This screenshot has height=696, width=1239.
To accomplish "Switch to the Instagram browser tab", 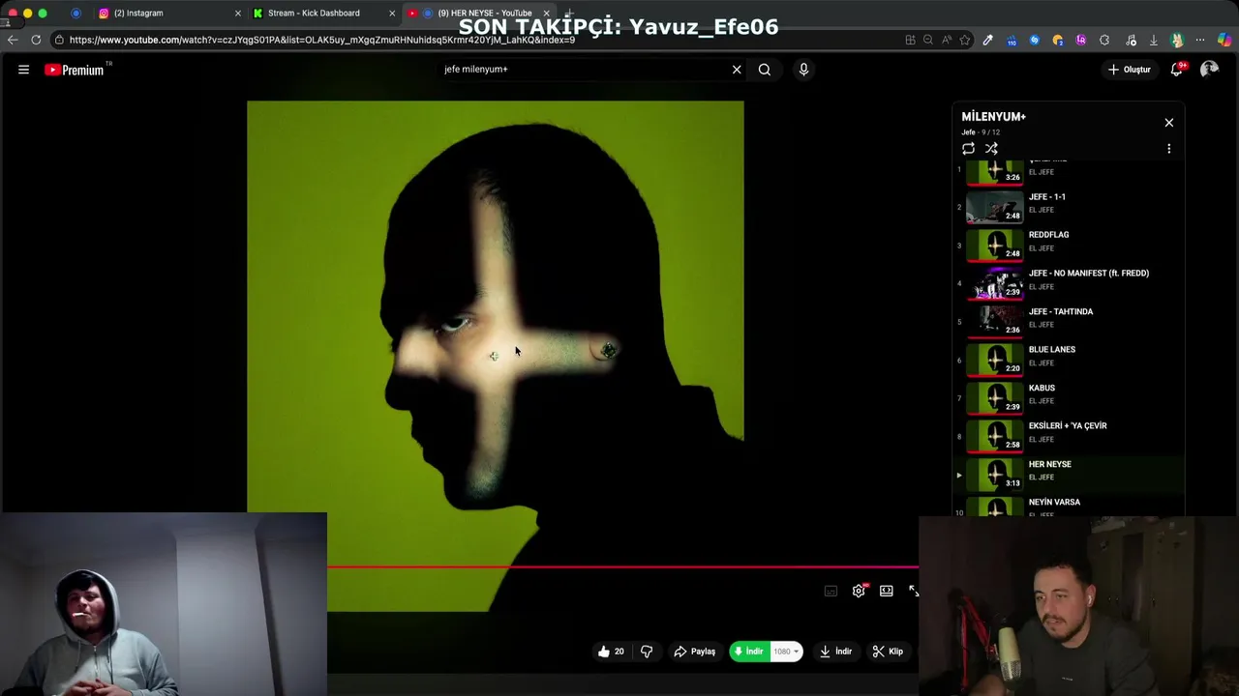I will click(169, 14).
